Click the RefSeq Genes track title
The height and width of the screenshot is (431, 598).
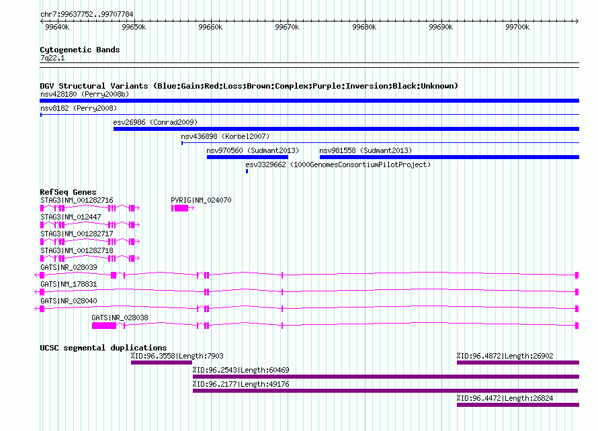point(68,192)
